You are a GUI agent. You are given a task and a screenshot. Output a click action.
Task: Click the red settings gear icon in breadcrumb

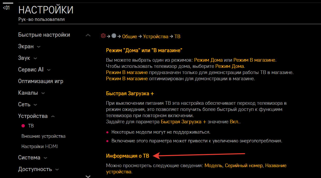(103, 36)
